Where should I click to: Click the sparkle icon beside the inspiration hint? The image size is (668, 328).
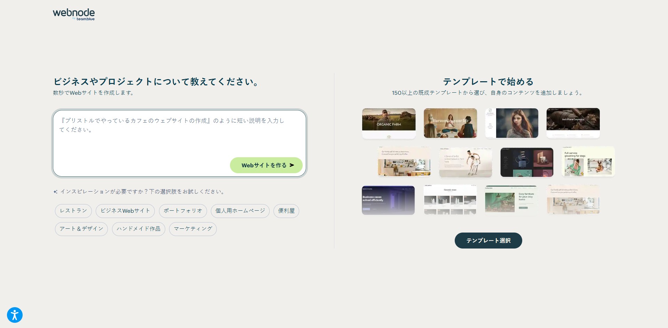tap(55, 192)
